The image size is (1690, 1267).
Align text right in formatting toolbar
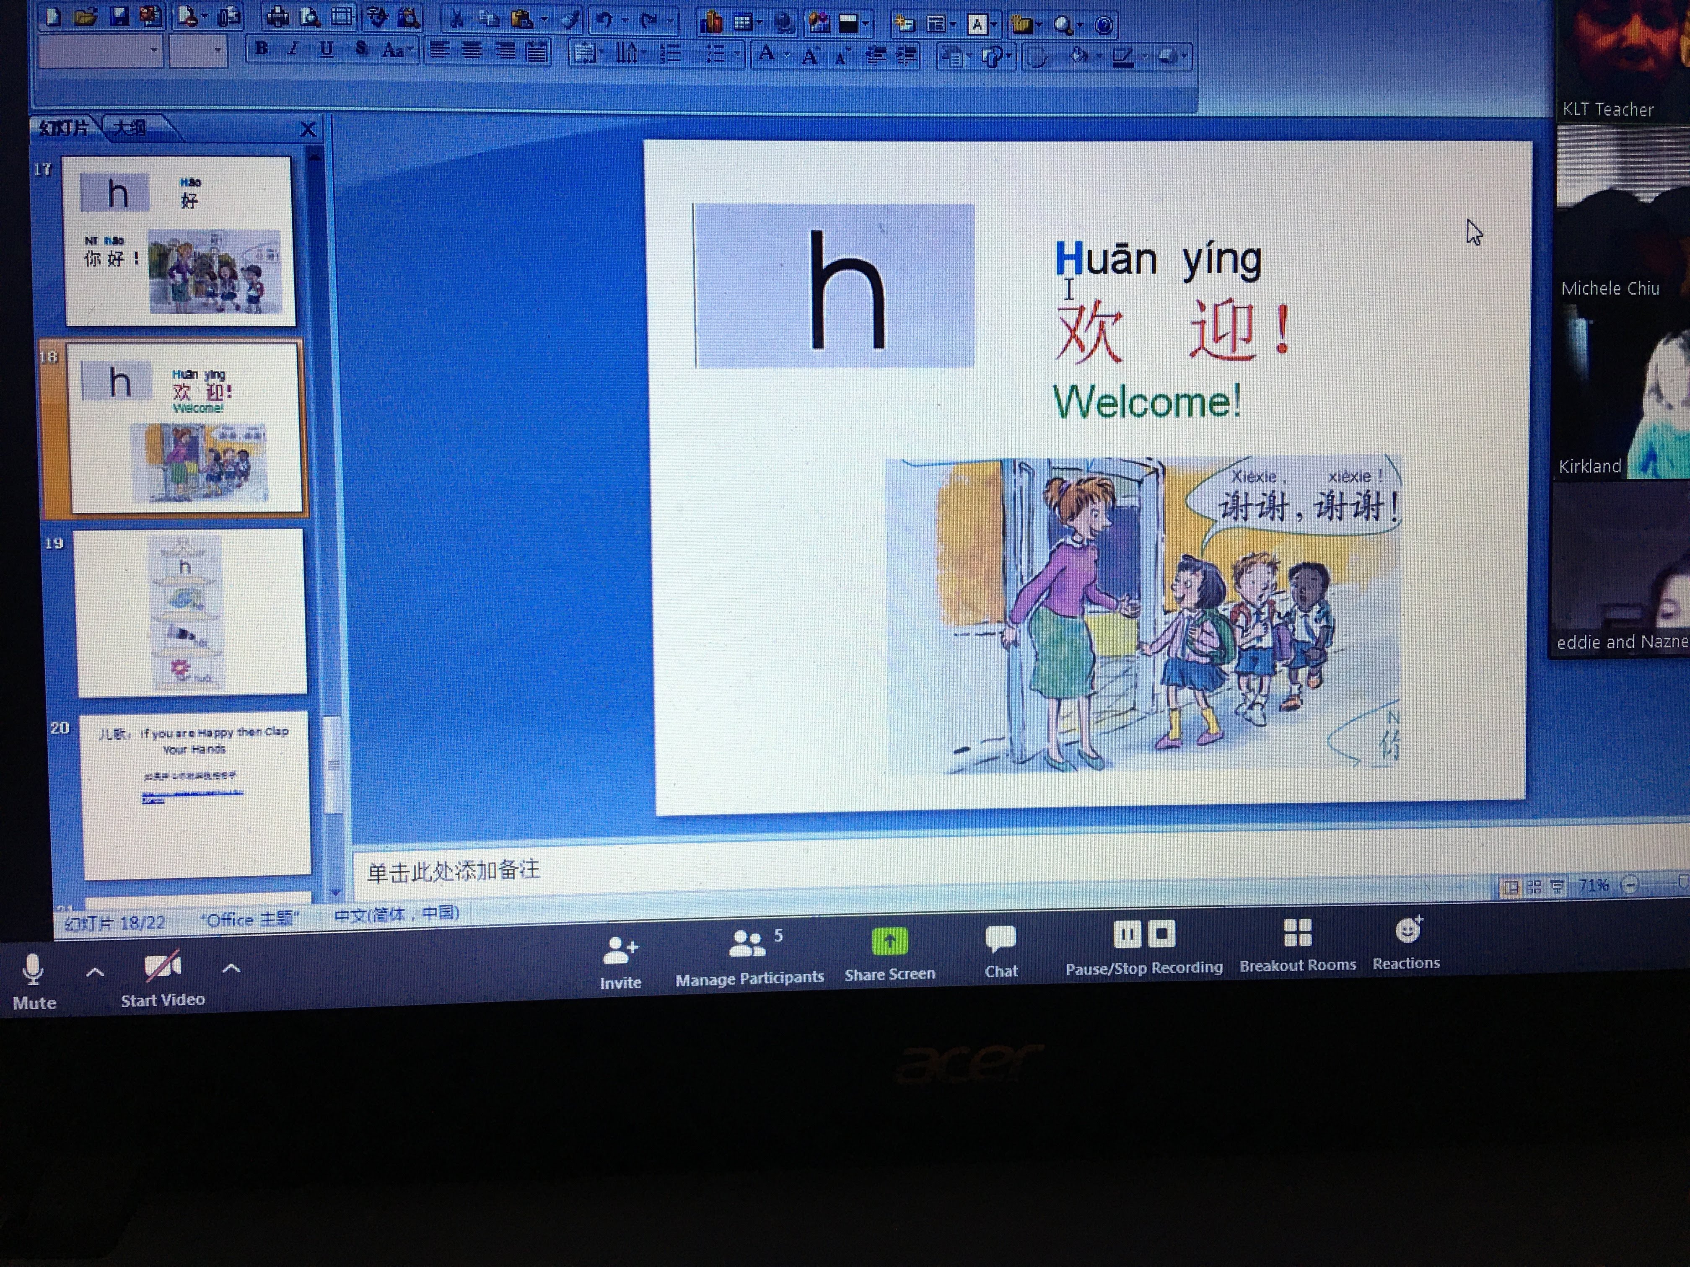(505, 51)
